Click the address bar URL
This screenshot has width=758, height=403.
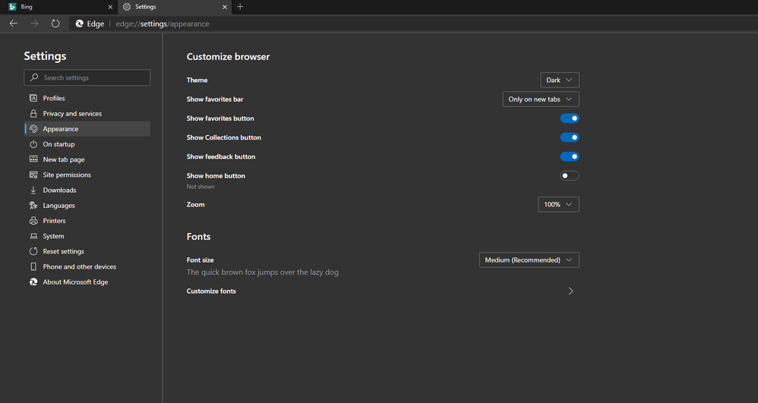(x=163, y=24)
